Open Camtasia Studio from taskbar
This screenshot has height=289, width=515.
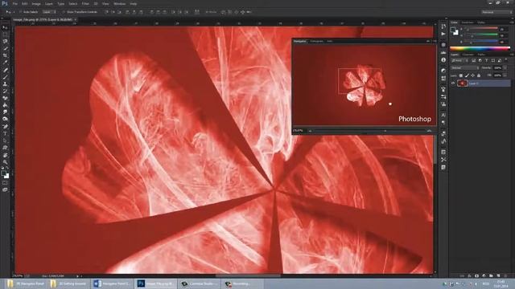pos(199,283)
